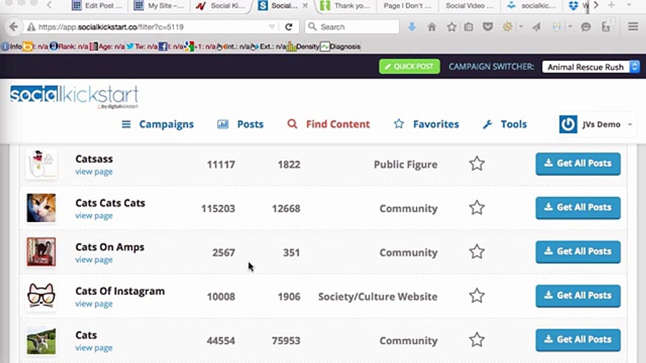This screenshot has height=363, width=646.
Task: Click the paper plane send icon
Action: pos(536,27)
